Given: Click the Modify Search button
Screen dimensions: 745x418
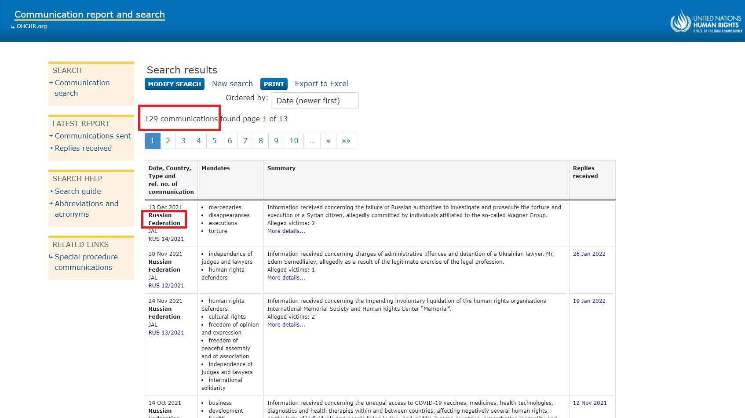Looking at the screenshot, I should pos(174,84).
